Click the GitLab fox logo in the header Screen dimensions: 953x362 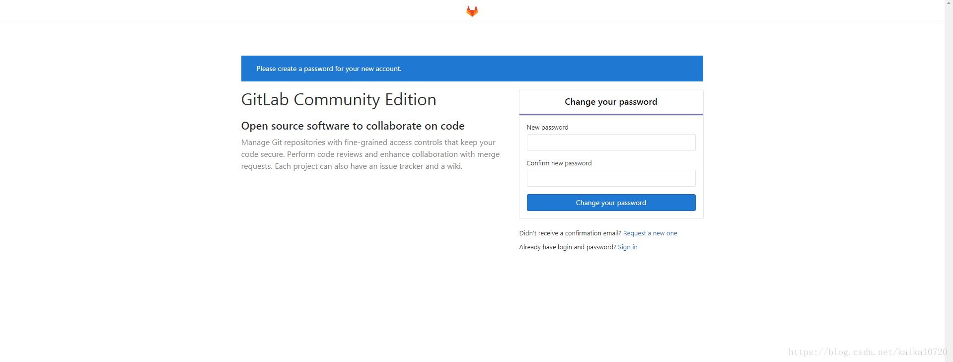click(x=472, y=11)
